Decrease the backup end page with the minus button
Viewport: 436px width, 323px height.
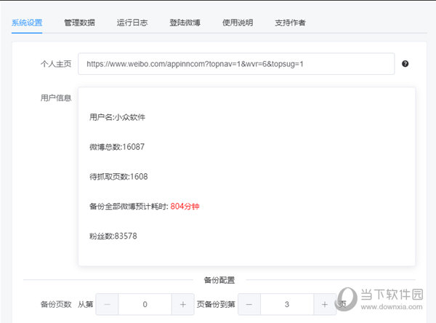tap(249, 304)
